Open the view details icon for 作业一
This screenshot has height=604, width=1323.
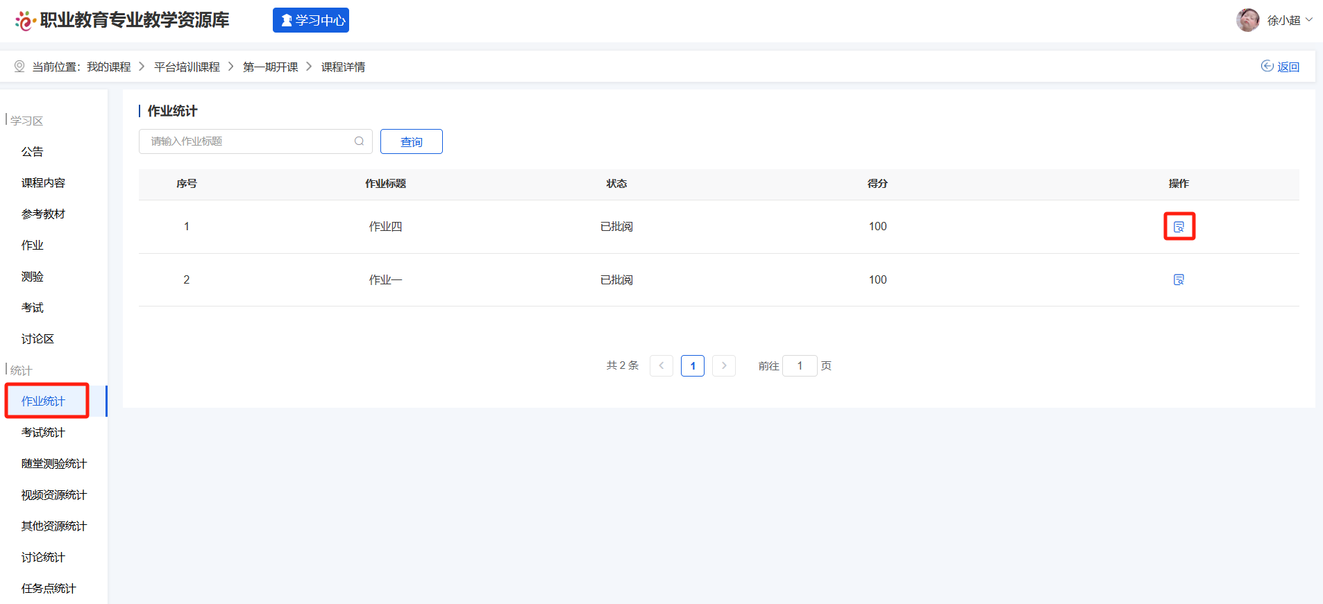[1179, 279]
